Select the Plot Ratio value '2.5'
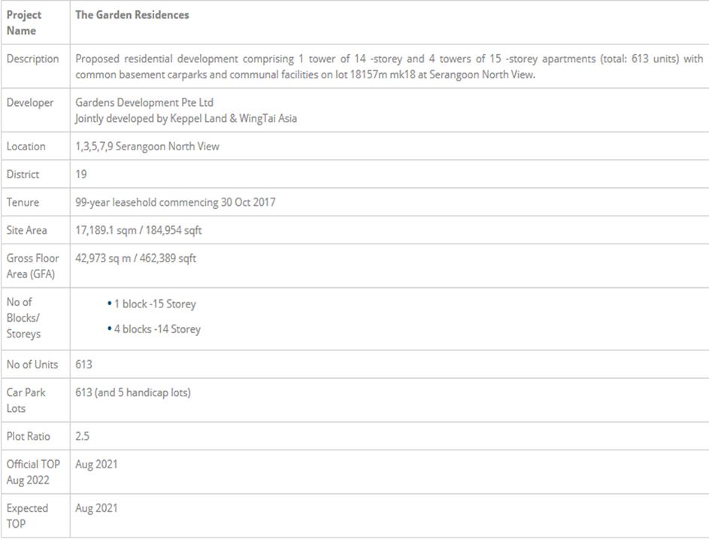 pos(83,436)
